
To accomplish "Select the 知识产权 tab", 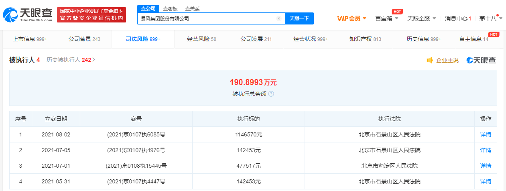I will click(x=365, y=39).
